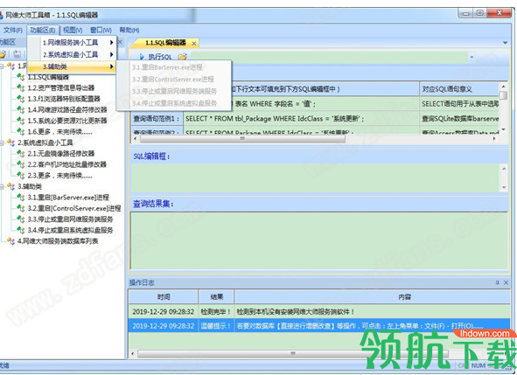Click the SQL editor vertical scrollbar up arrow
517x375 pixels.
504,169
